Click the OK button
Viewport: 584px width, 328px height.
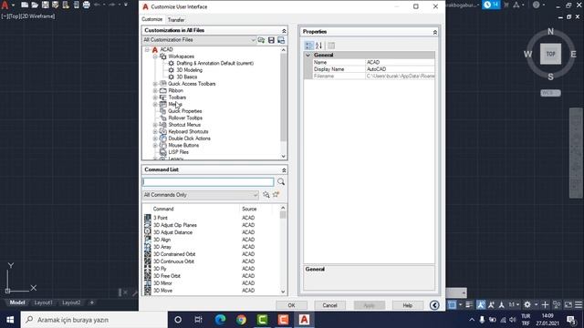point(291,305)
